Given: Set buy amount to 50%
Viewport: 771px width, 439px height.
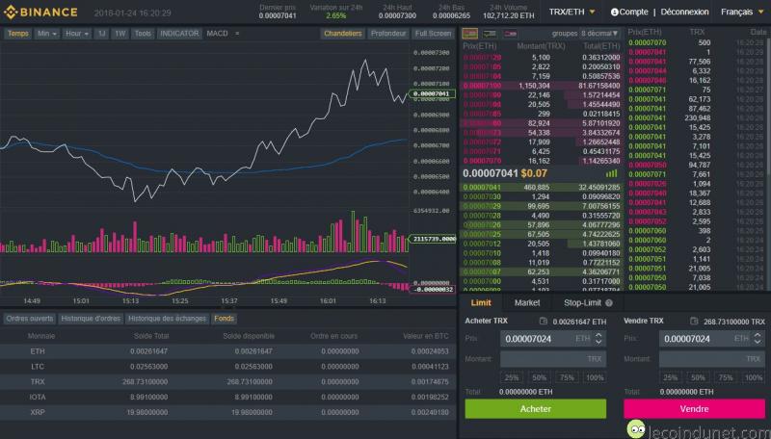Looking at the screenshot, I should [540, 377].
